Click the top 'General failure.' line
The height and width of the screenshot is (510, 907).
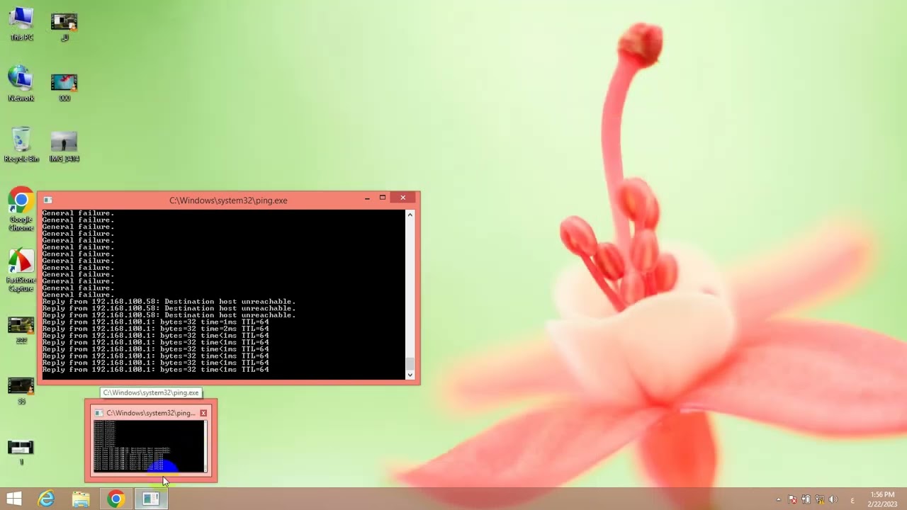click(78, 213)
